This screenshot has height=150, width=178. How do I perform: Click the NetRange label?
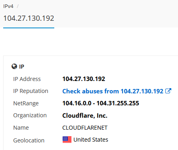pyautogui.click(x=26, y=103)
